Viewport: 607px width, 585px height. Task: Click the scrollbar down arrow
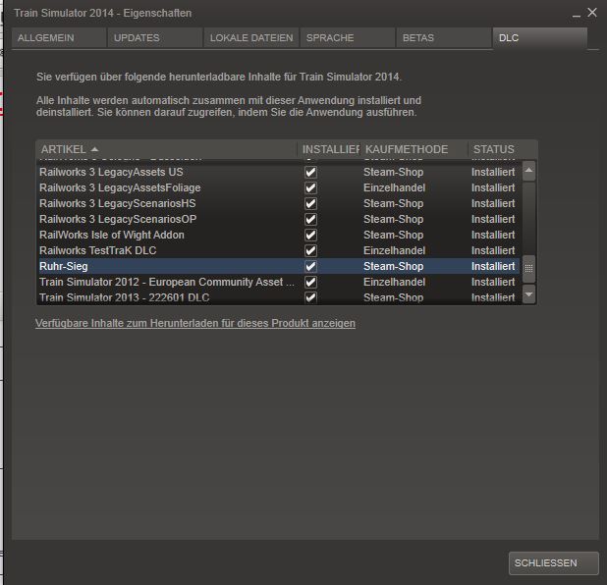coord(528,294)
